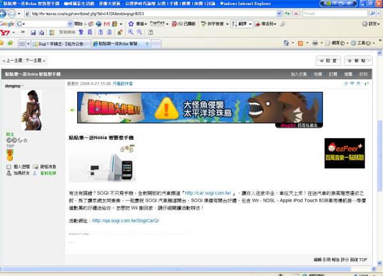Click the TOP link at post bottom

[363, 259]
